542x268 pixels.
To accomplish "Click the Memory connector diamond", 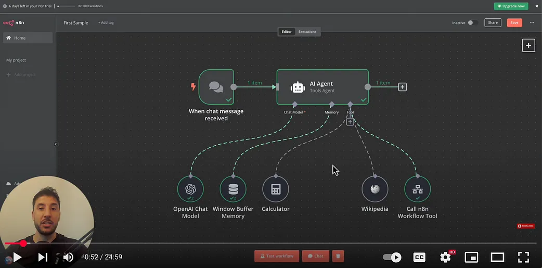I will (331, 104).
